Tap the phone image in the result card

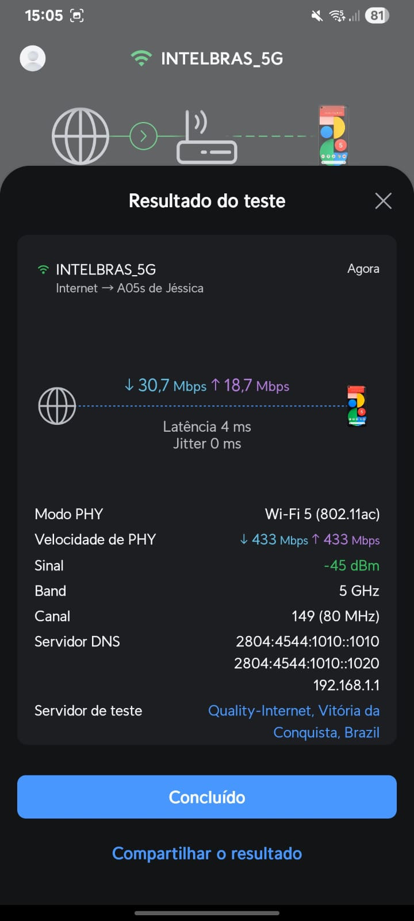pos(356,406)
